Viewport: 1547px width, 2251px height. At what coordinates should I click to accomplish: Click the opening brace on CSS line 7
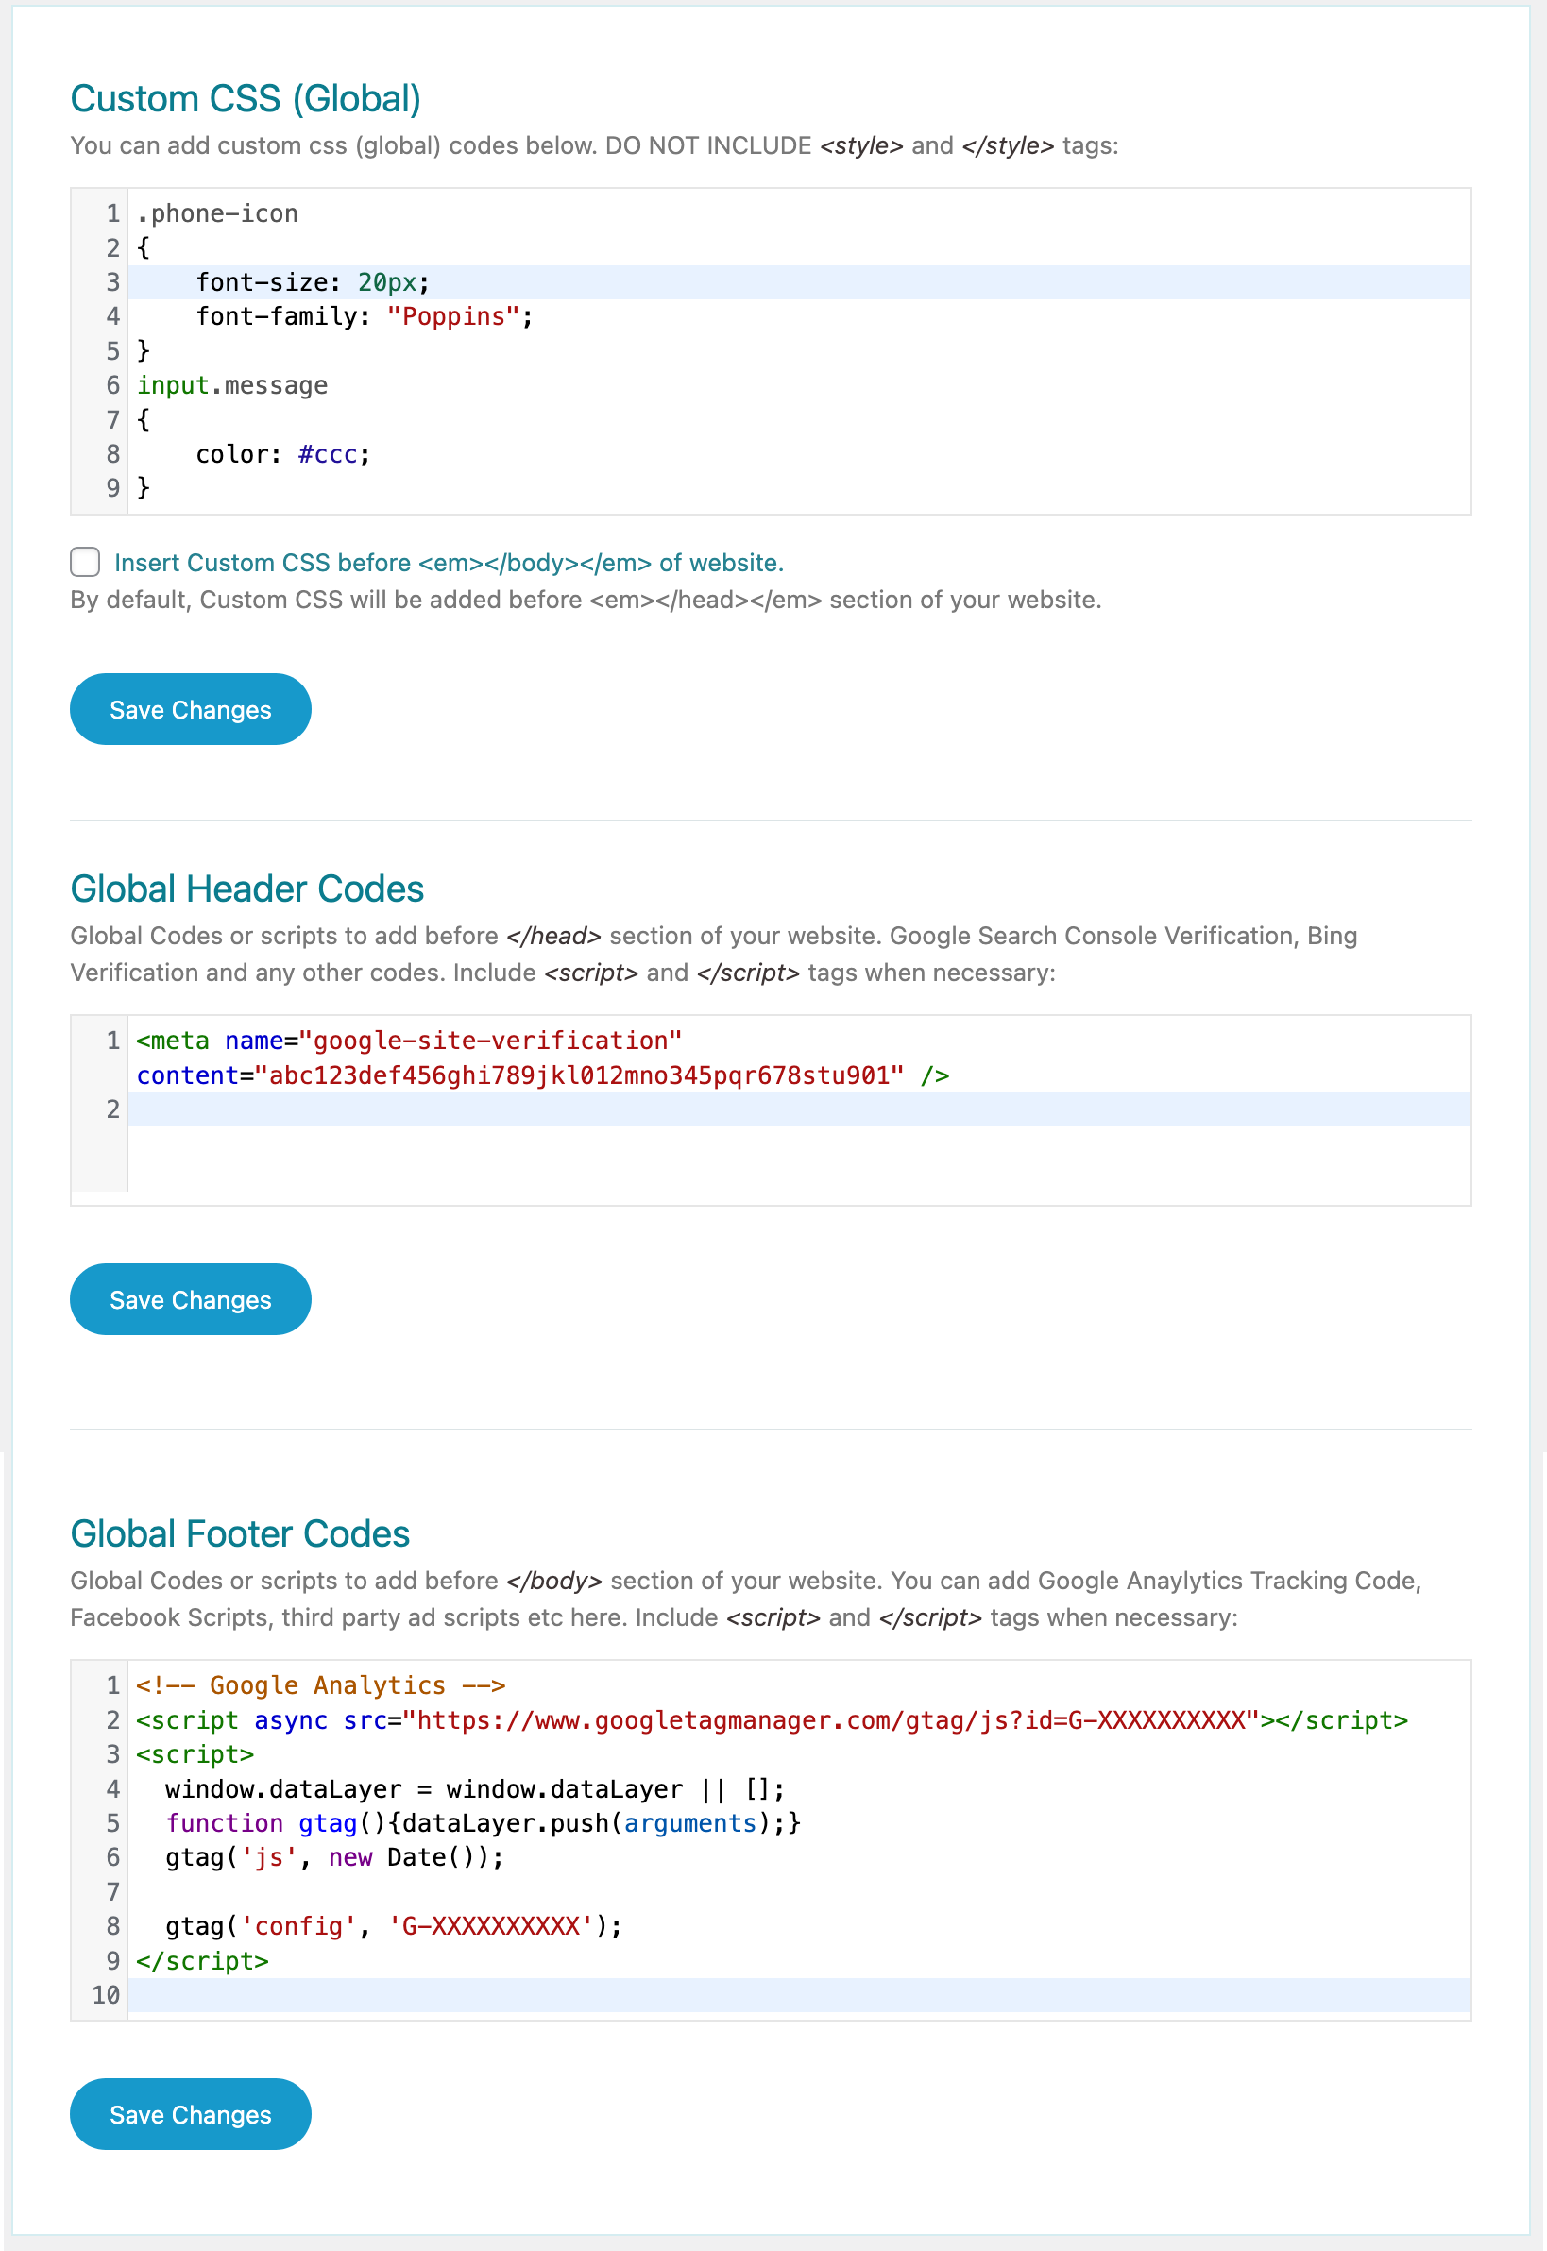144,419
